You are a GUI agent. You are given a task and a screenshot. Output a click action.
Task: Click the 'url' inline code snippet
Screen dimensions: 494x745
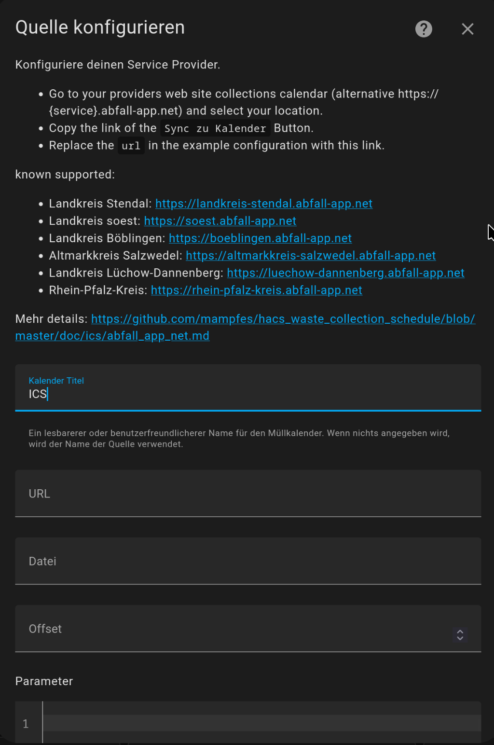(131, 146)
